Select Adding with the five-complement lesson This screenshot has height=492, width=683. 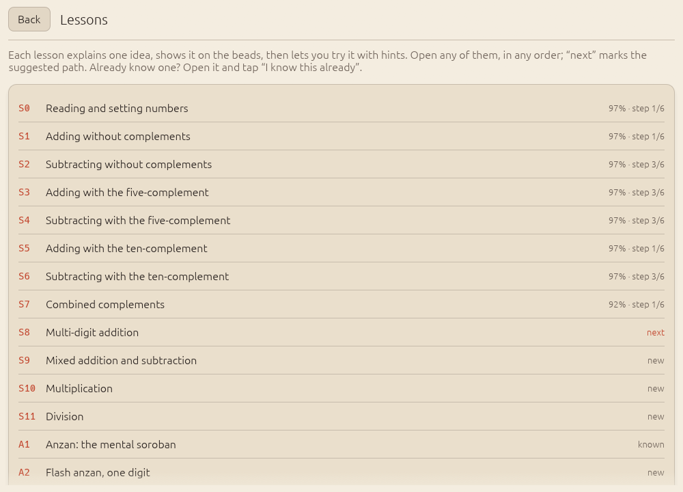coord(341,192)
